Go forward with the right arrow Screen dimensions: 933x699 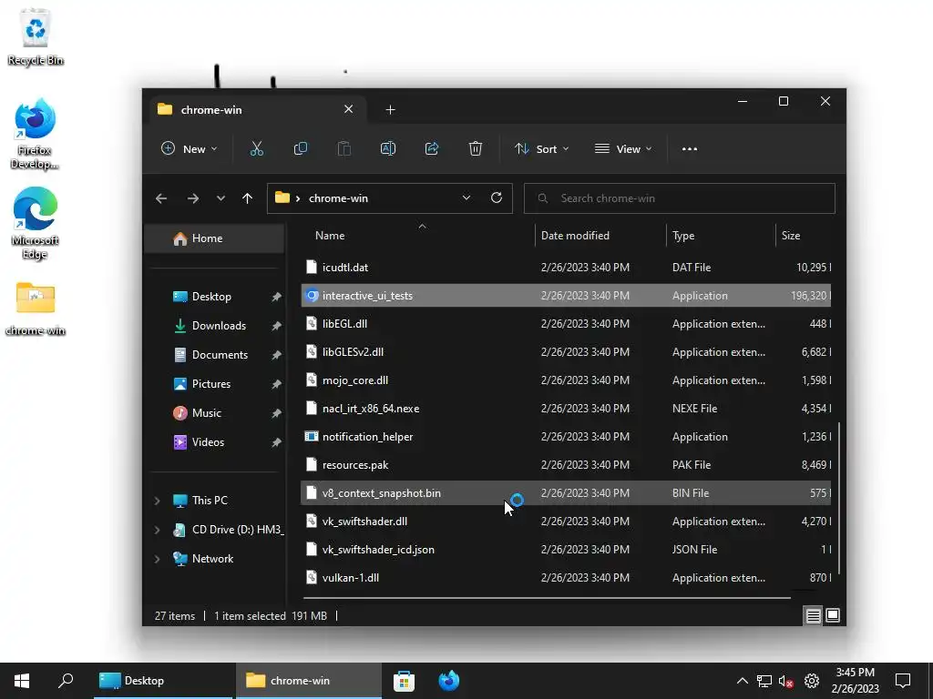coord(193,198)
